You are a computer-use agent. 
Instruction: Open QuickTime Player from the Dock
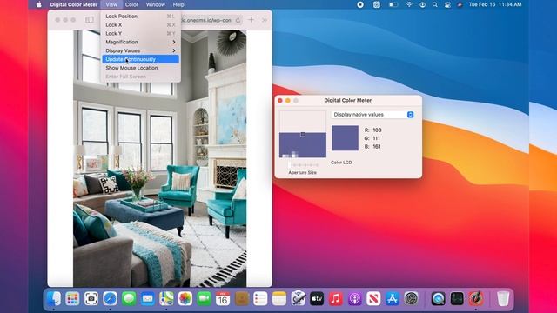point(438,298)
